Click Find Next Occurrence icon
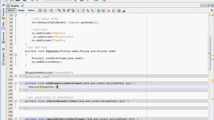Viewport: 214px width, 120px height. pyautogui.click(x=68, y=10)
